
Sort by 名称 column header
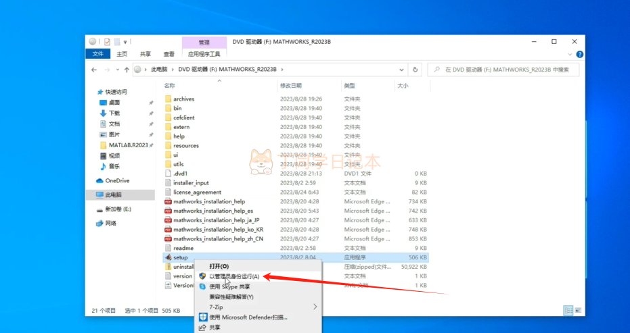click(x=170, y=86)
